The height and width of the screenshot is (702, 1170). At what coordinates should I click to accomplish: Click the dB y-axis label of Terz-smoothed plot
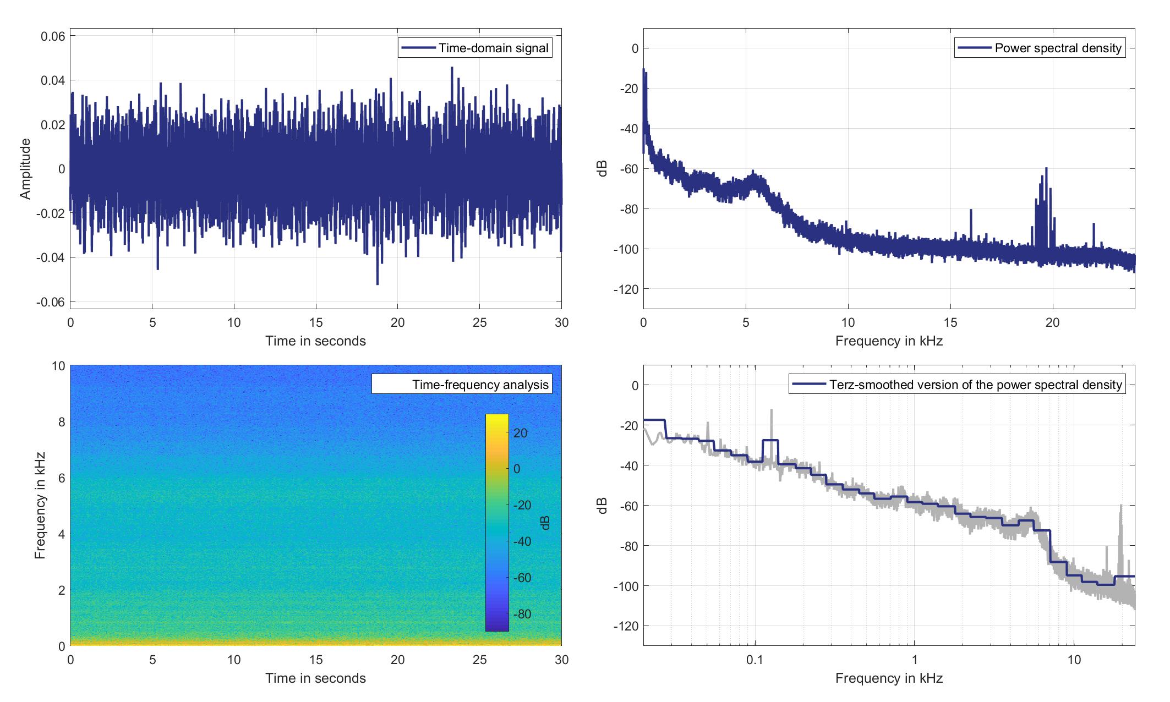603,505
